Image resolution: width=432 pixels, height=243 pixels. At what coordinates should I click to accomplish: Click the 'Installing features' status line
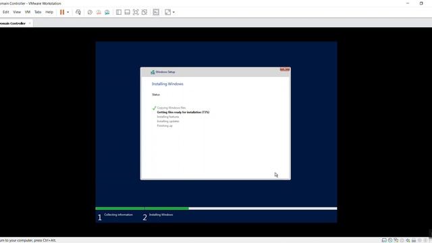click(168, 117)
